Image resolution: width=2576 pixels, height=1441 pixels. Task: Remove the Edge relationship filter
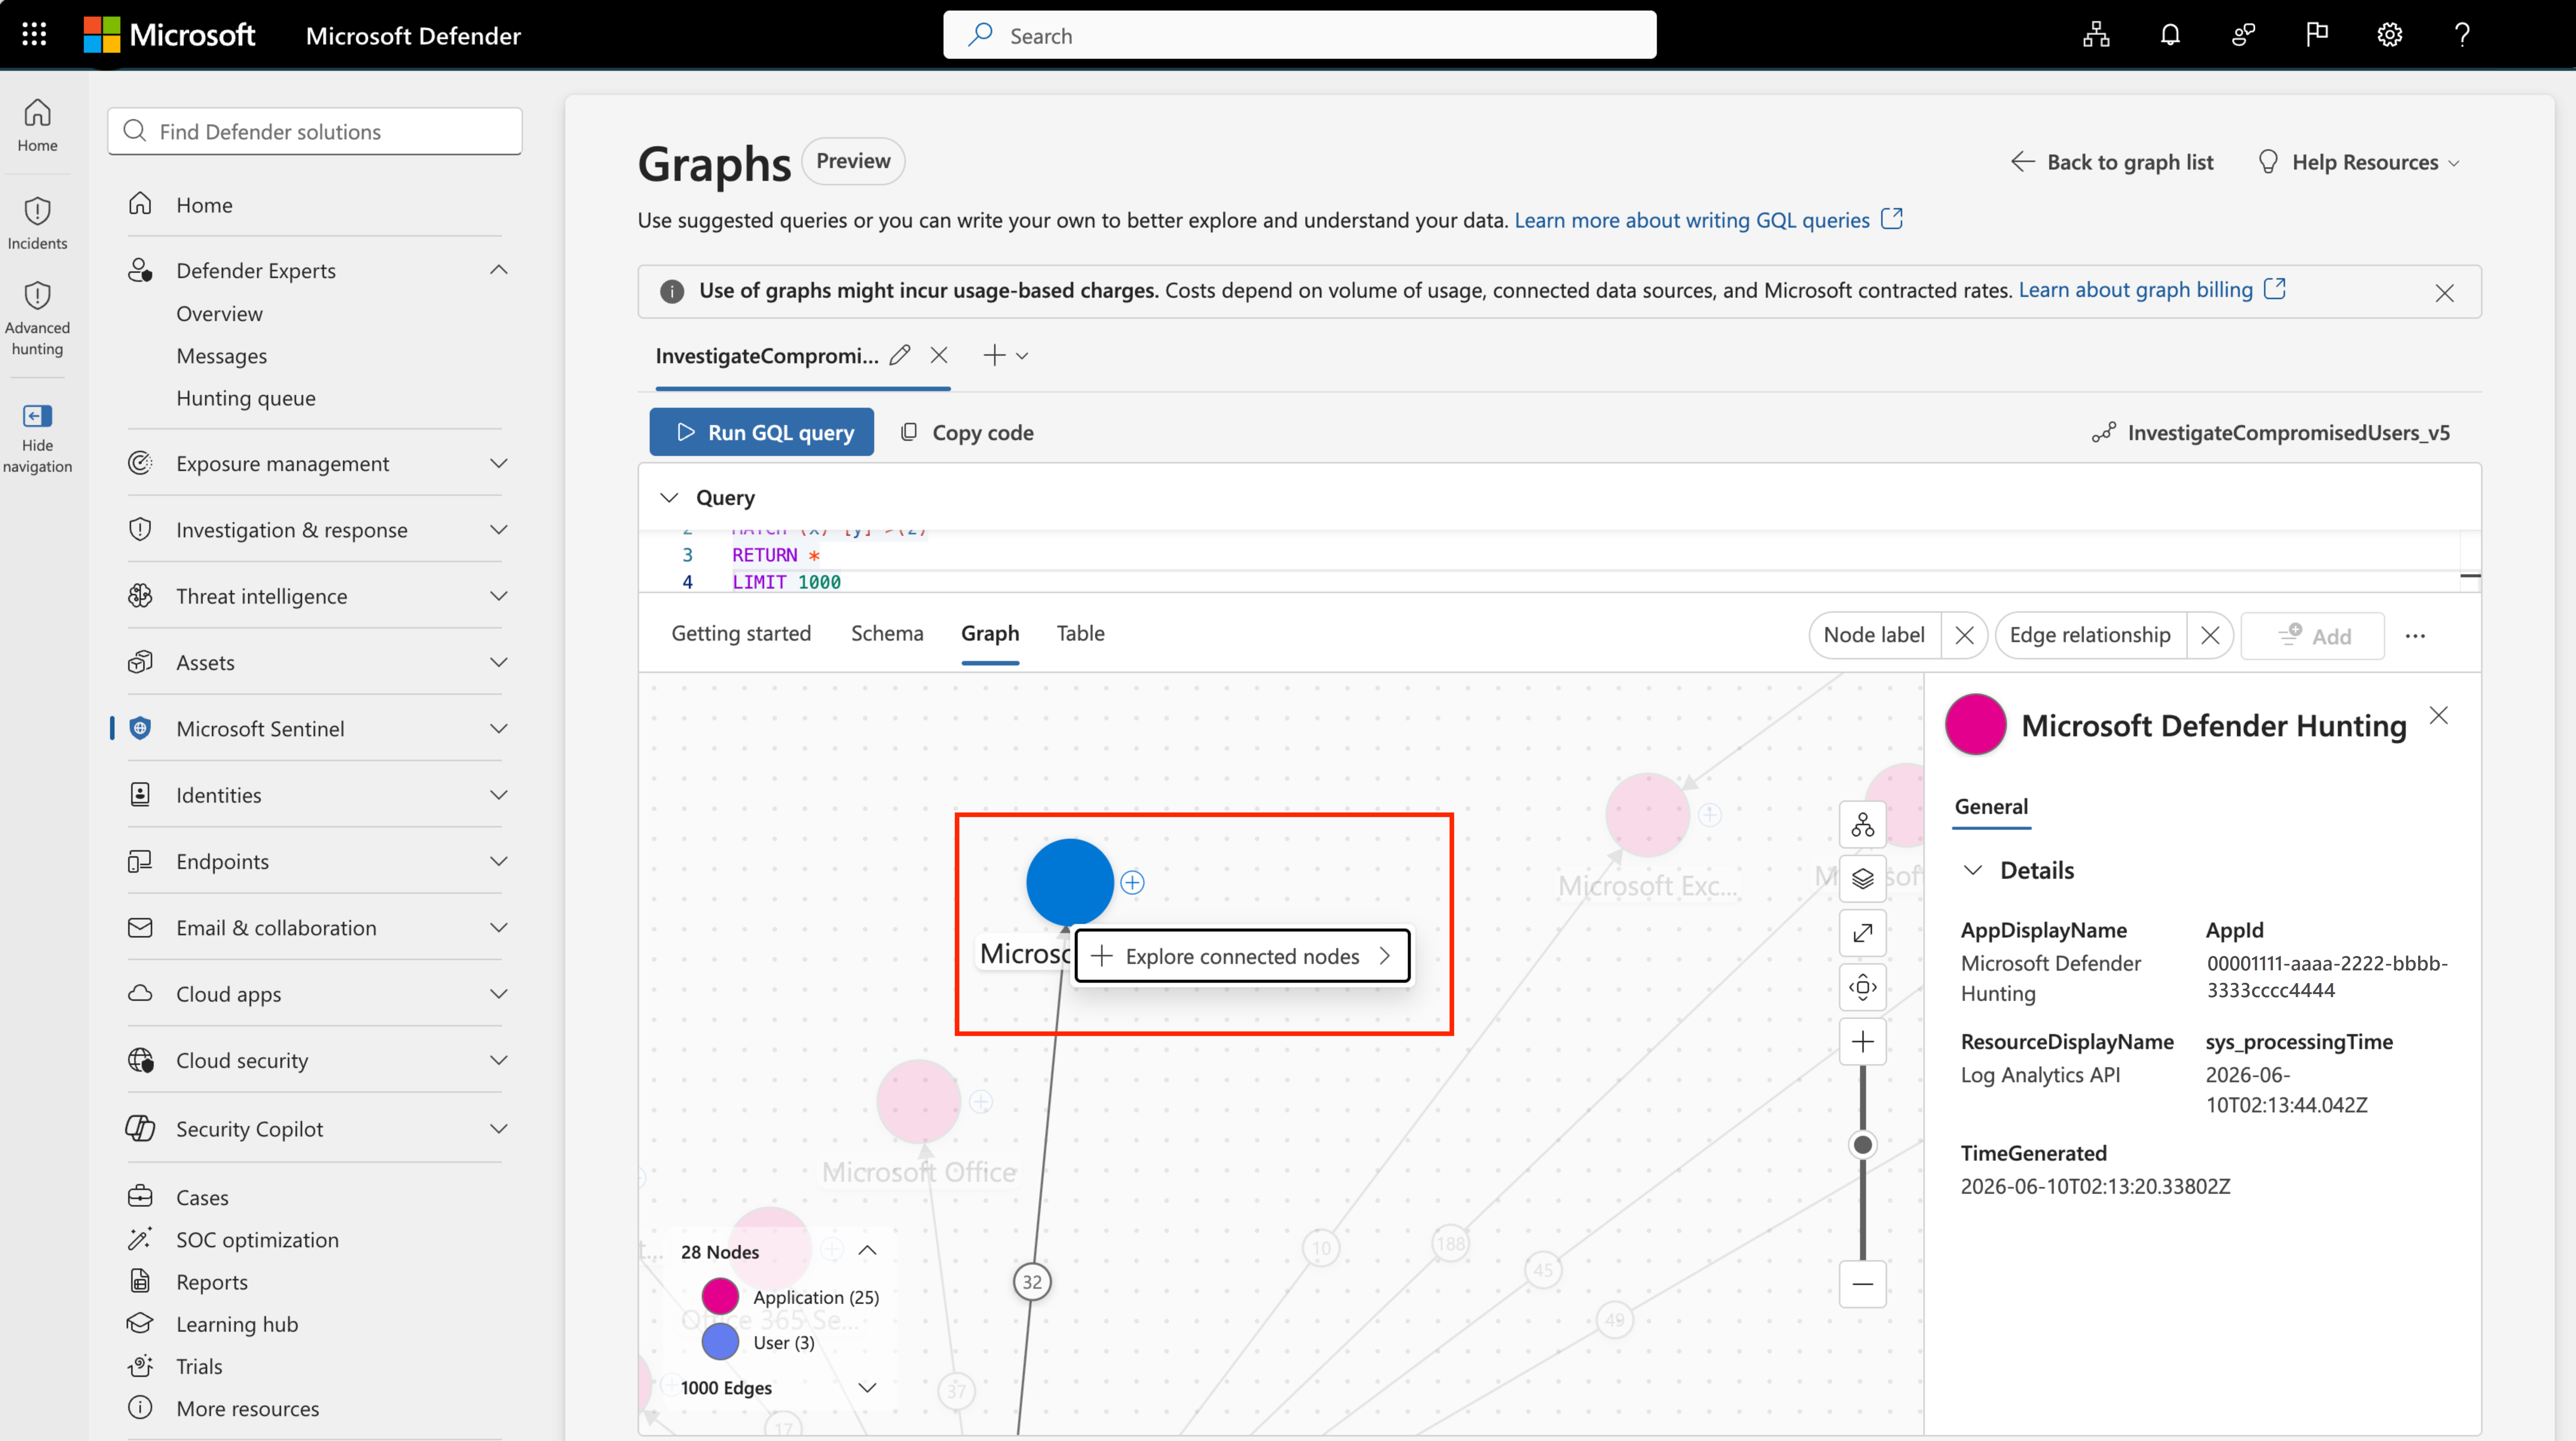click(x=2210, y=635)
